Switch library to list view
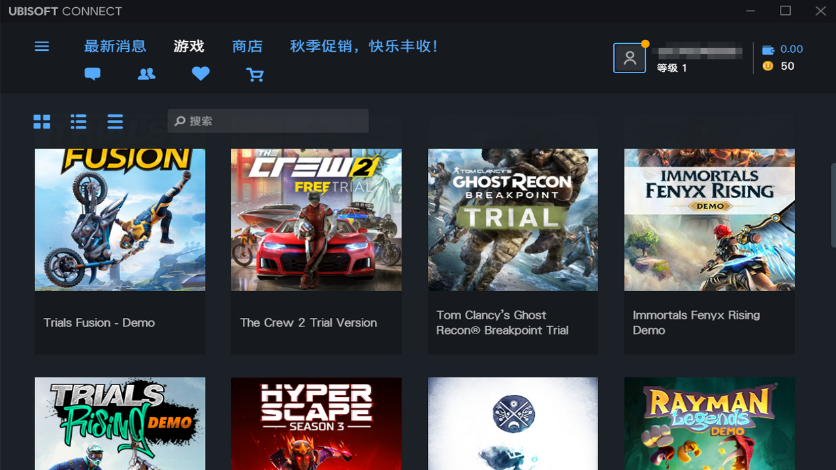The height and width of the screenshot is (470, 836). coord(78,121)
